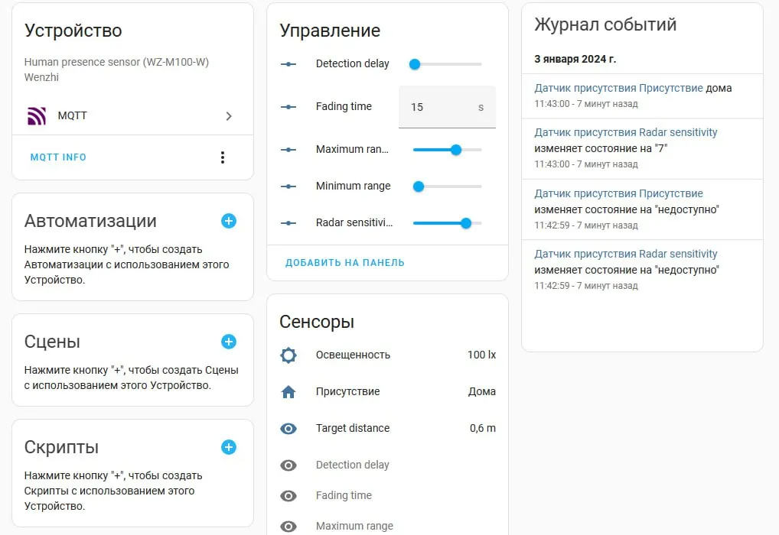This screenshot has height=535, width=779.
Task: Expand the MQTT integration chevron
Action: coord(229,116)
